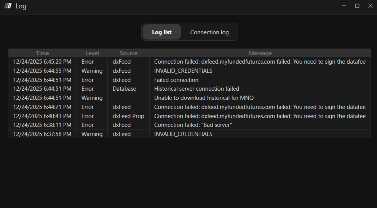
Task: Click Warning level in 6:37:58 PM row
Action: tap(92, 134)
